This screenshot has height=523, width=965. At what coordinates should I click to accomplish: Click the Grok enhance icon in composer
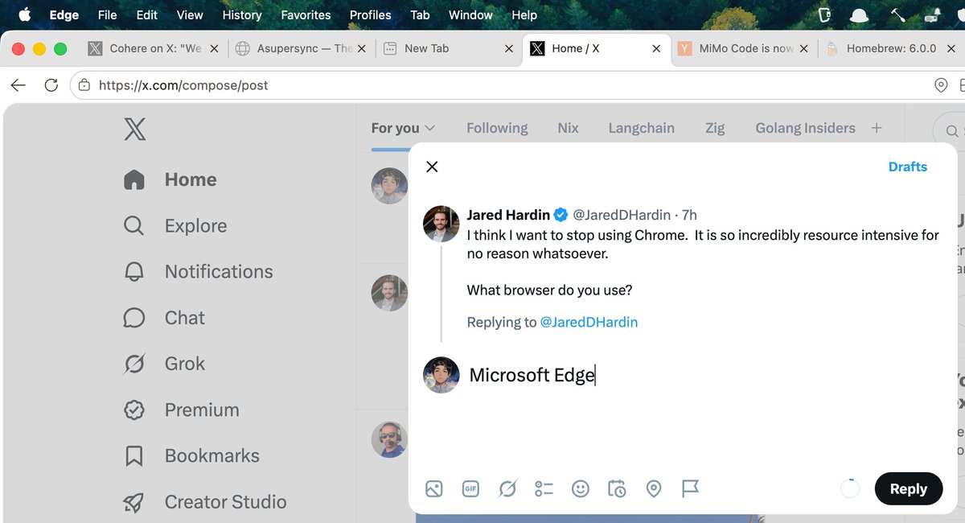tap(507, 488)
